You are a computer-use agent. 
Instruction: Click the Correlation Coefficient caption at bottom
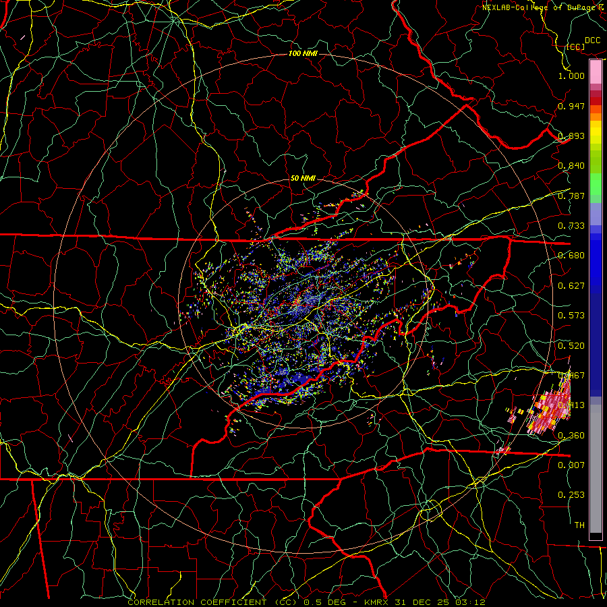(x=306, y=602)
